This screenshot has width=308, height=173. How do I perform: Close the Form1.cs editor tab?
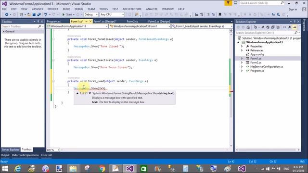tap(90, 21)
